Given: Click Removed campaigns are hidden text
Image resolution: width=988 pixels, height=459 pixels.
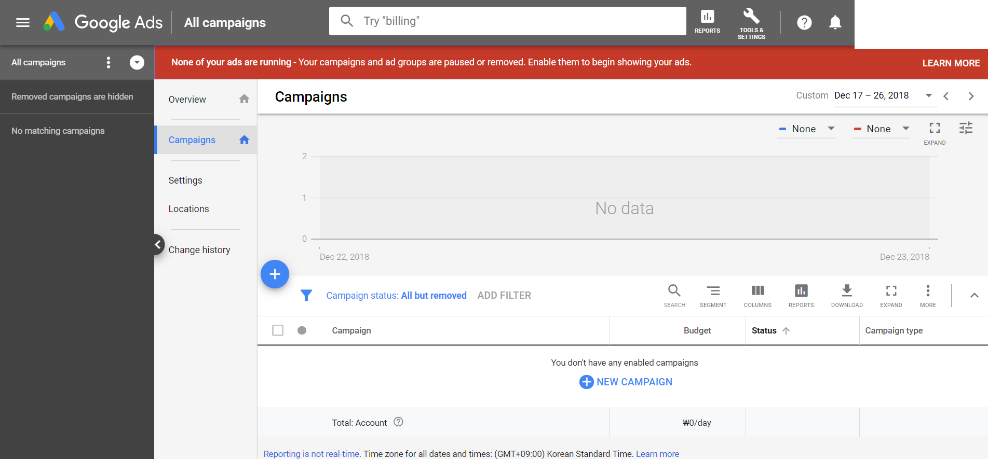Looking at the screenshot, I should [72, 96].
